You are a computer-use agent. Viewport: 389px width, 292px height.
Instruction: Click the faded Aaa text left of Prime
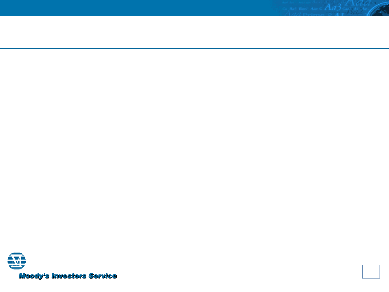click(x=292, y=14)
